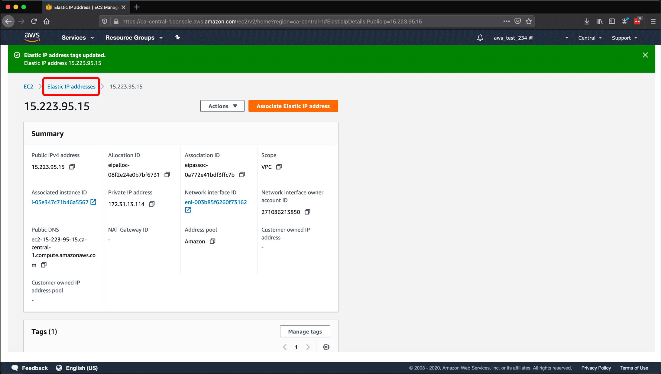Viewport: 661px width, 374px height.
Task: Click the Manage tags button
Action: click(x=305, y=331)
